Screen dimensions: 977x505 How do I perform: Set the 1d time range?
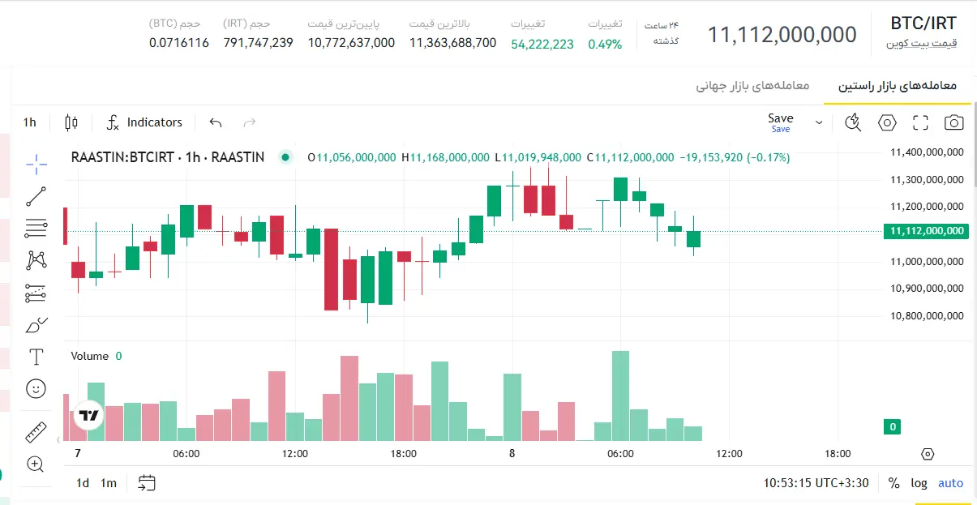pos(83,483)
